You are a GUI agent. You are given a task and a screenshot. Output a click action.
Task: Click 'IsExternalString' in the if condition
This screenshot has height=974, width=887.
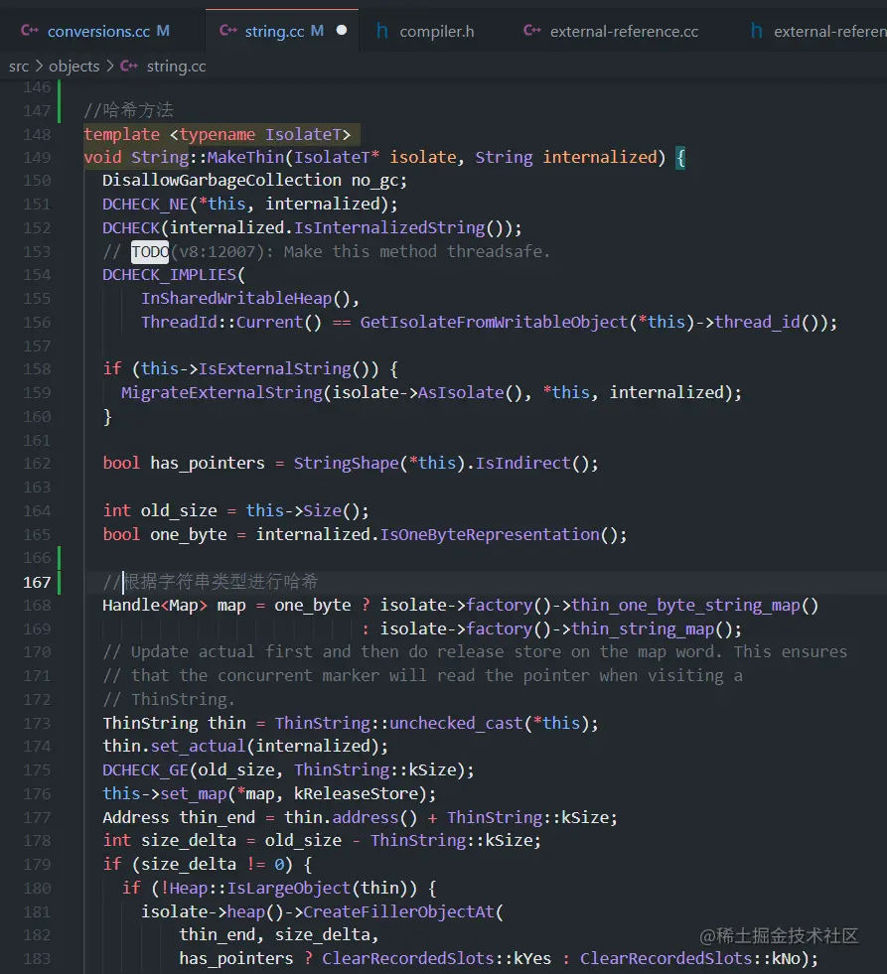point(275,369)
